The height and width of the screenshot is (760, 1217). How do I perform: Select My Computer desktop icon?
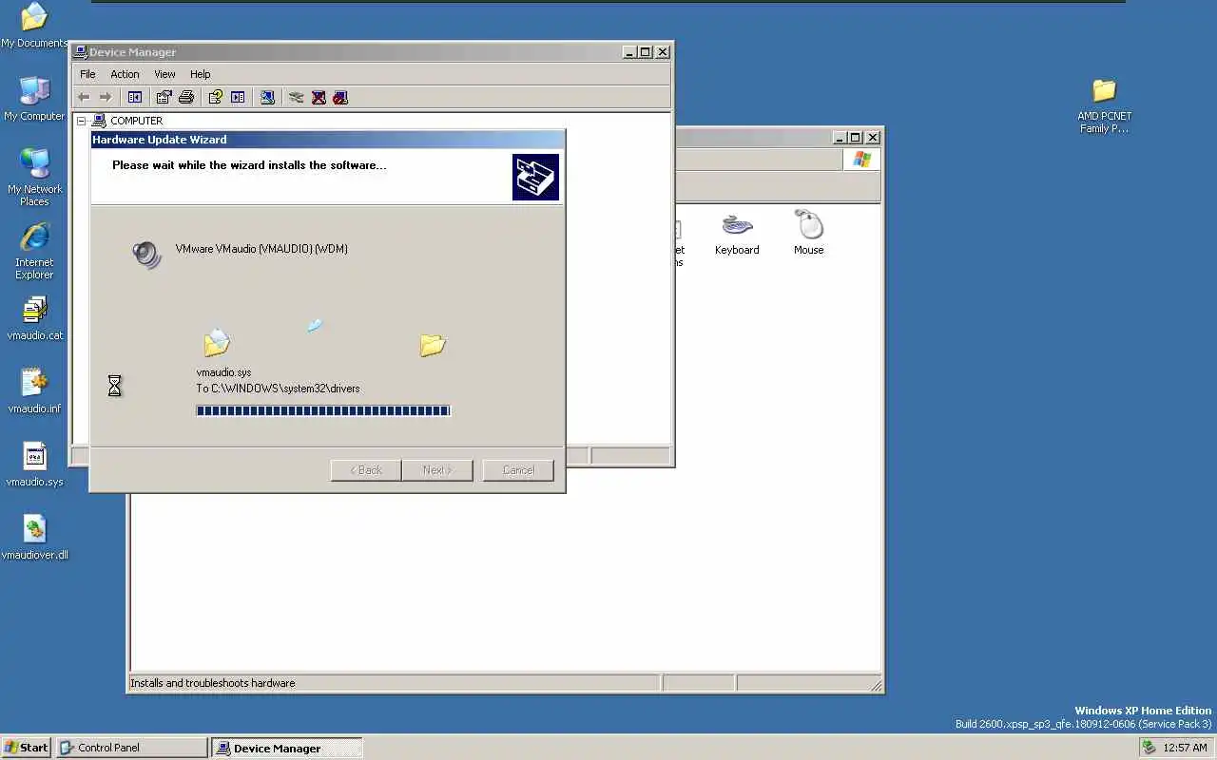pyautogui.click(x=34, y=98)
